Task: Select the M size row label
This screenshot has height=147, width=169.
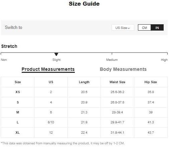Action: click(18, 112)
